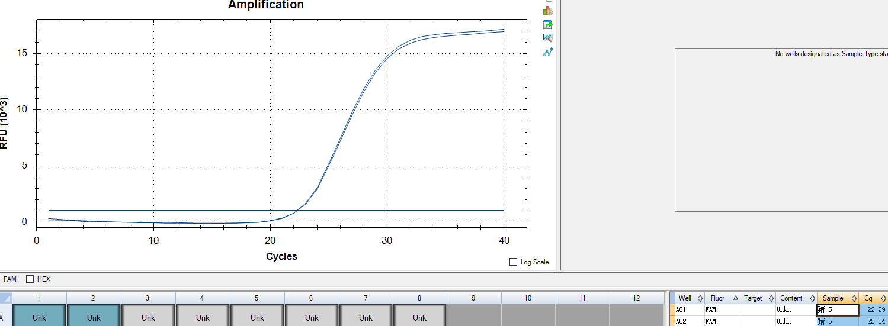This screenshot has width=888, height=326.
Task: Select well A6 in the plate
Action: [312, 315]
